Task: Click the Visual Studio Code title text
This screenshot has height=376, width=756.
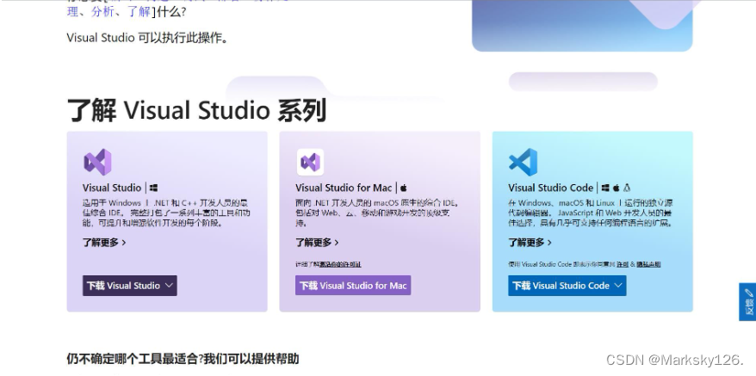Action: pyautogui.click(x=550, y=188)
